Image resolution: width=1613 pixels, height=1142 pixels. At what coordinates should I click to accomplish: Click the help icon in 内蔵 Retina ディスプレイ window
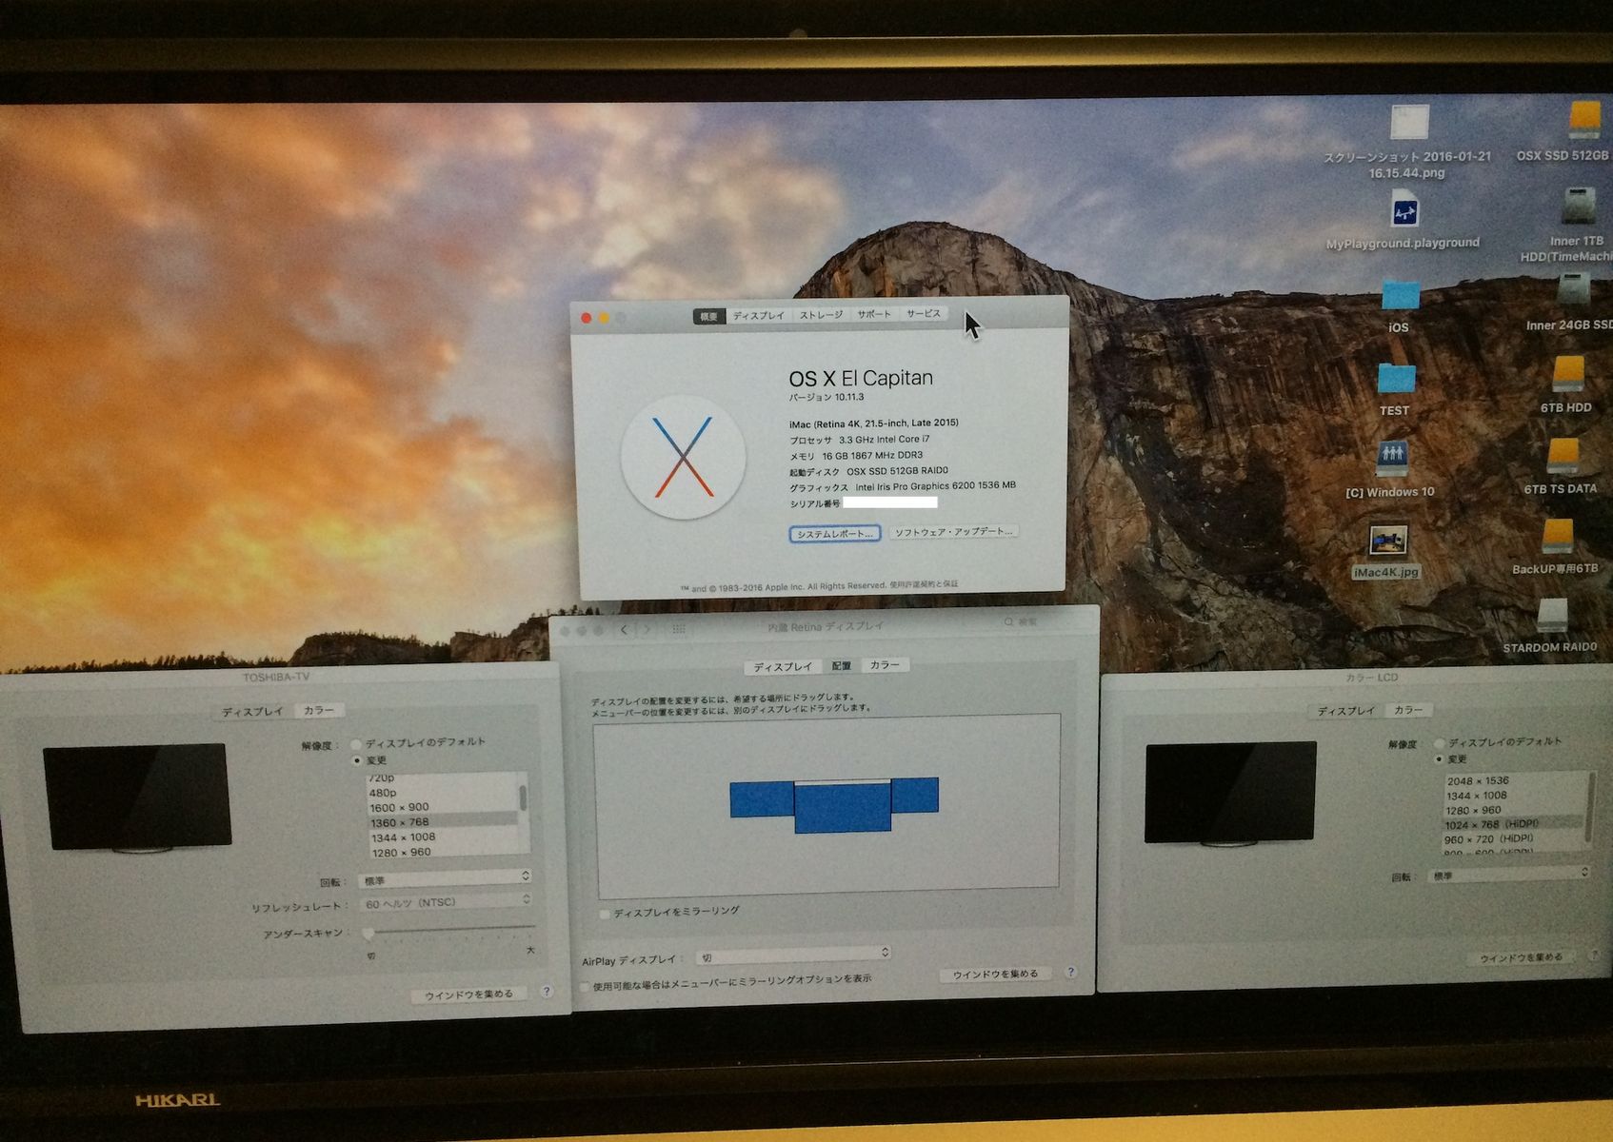pos(1071,972)
